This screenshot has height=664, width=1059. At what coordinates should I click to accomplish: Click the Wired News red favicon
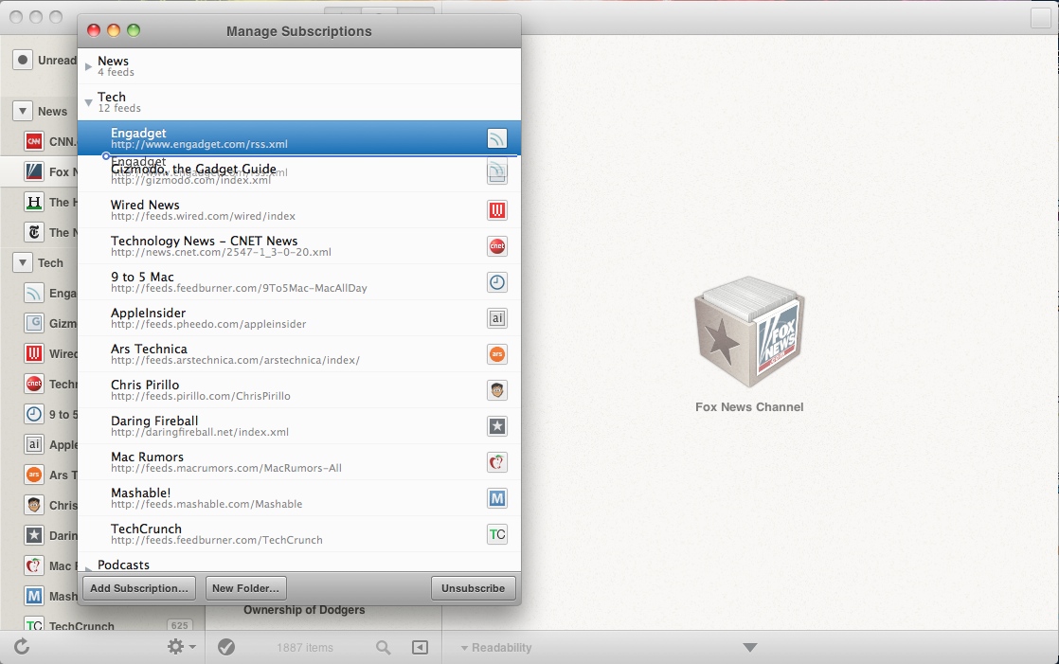(497, 210)
